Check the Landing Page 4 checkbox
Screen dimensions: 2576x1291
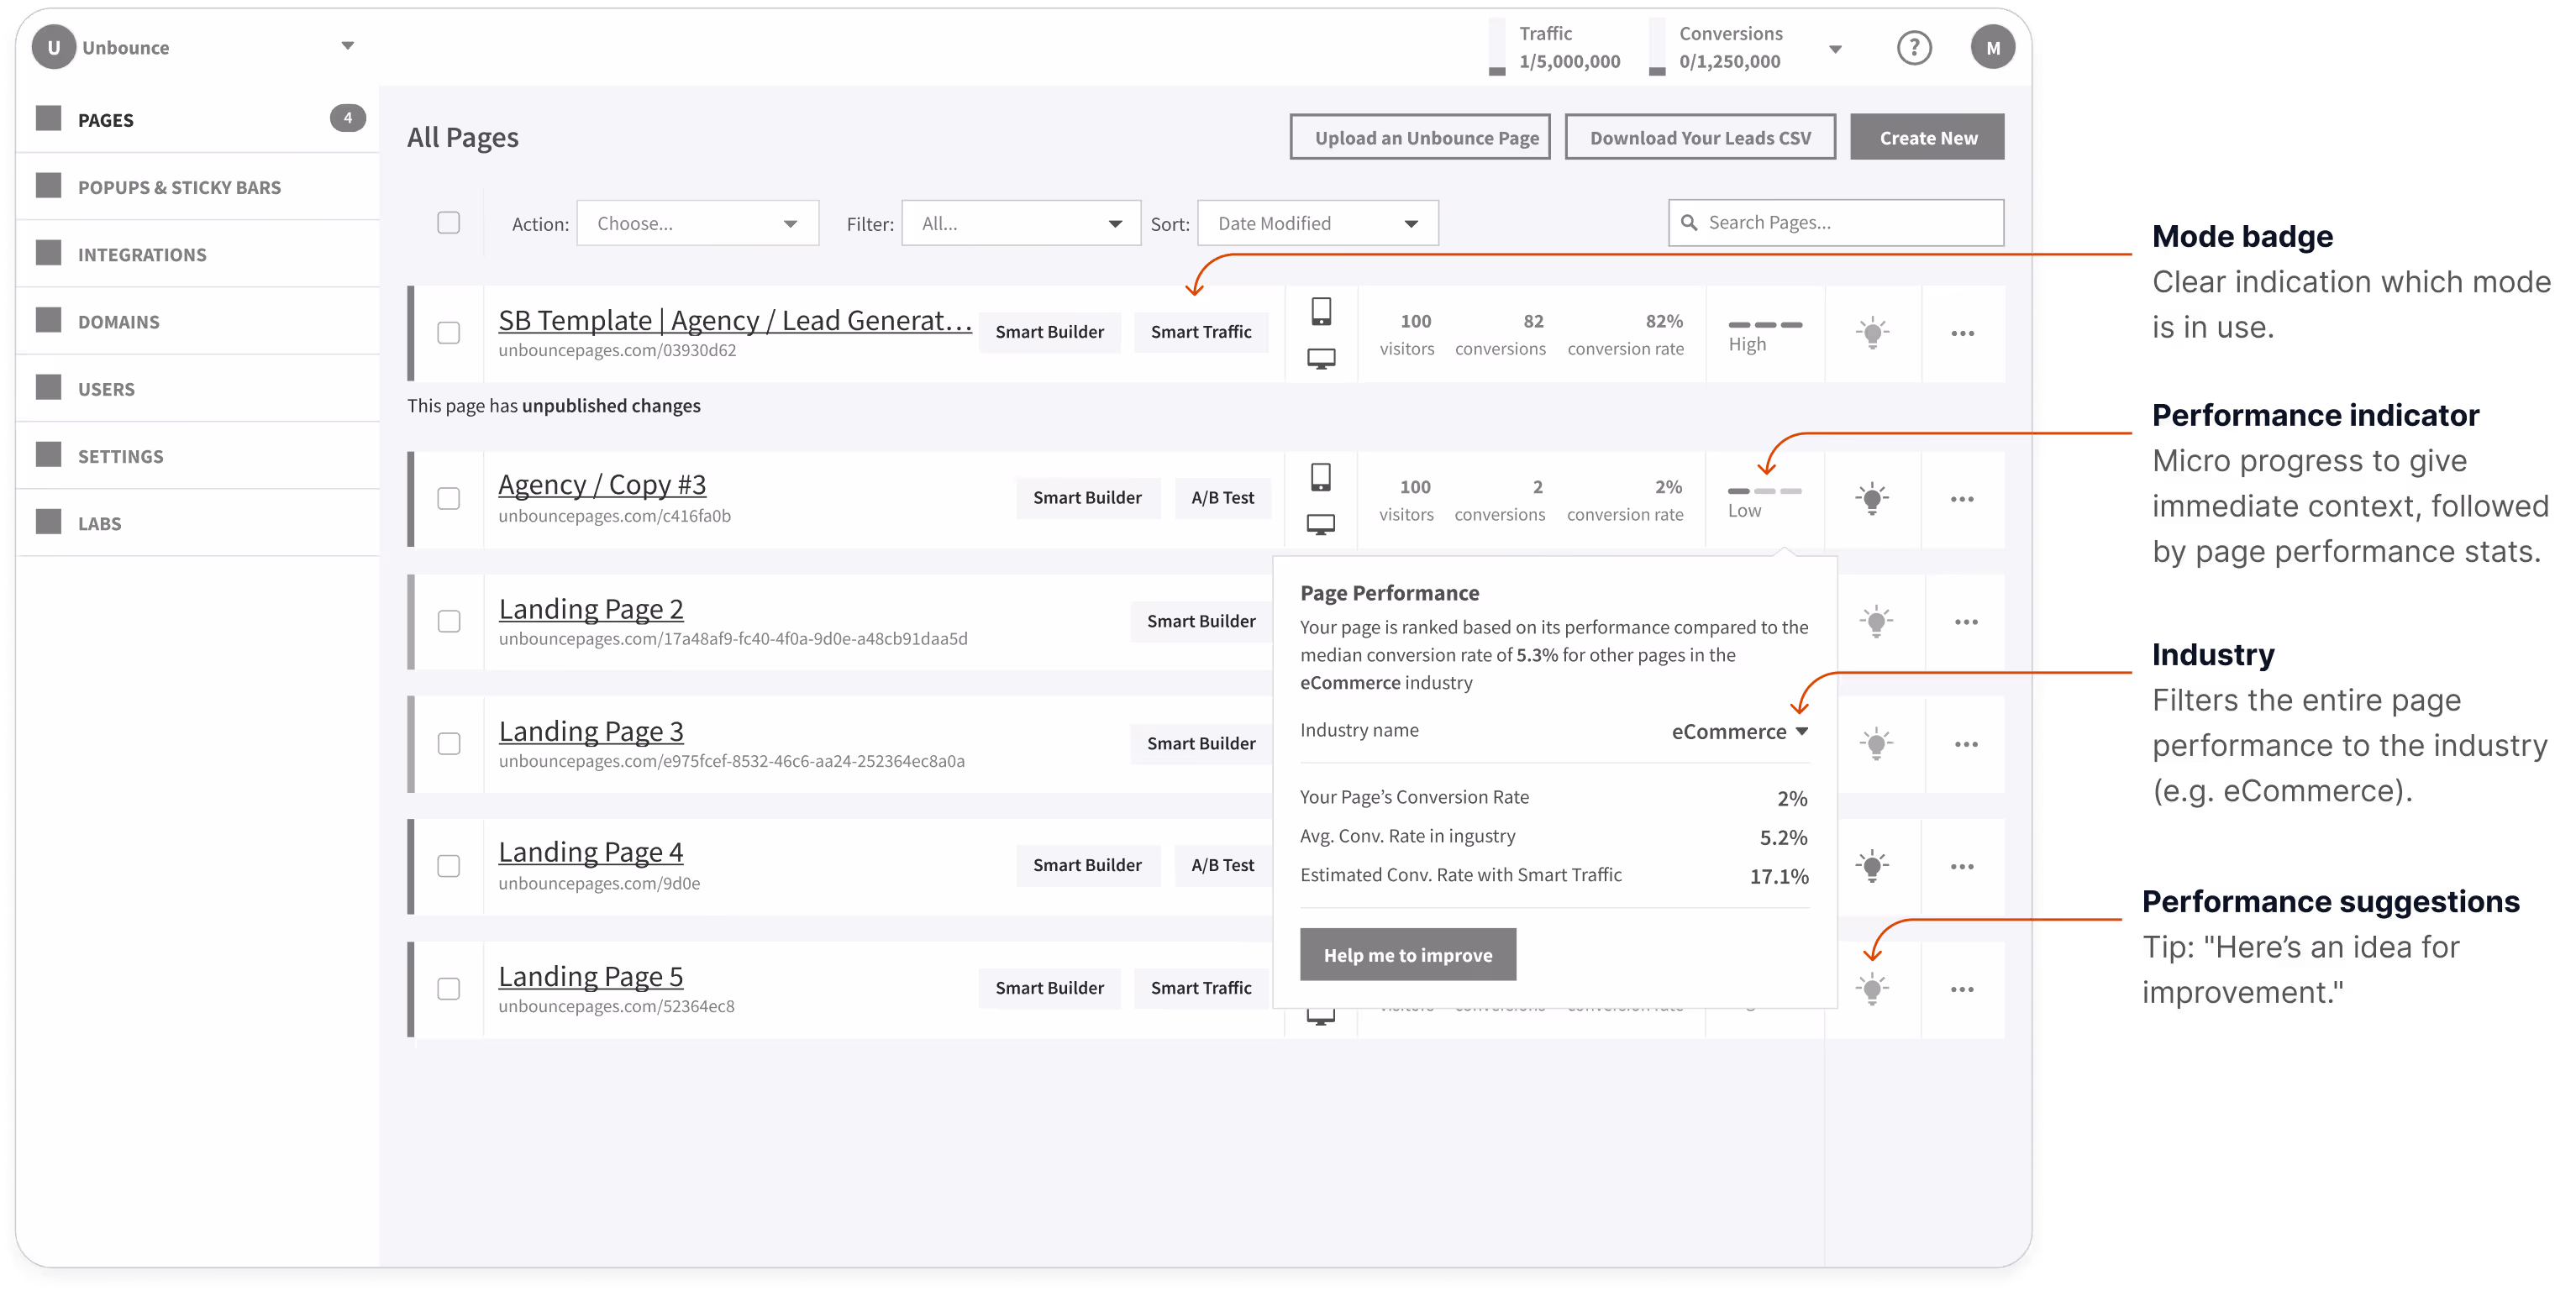pyautogui.click(x=449, y=866)
